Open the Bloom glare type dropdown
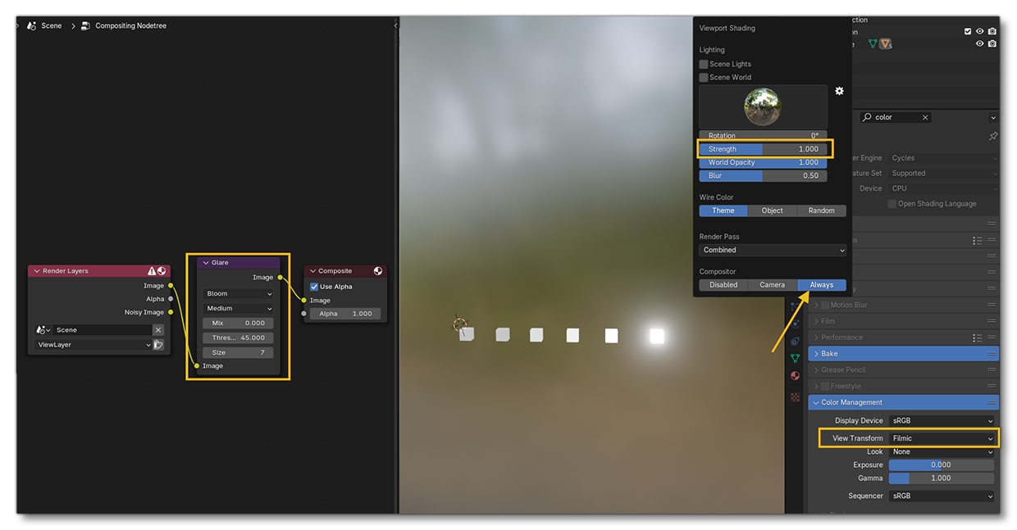The image size is (1017, 530). click(238, 294)
